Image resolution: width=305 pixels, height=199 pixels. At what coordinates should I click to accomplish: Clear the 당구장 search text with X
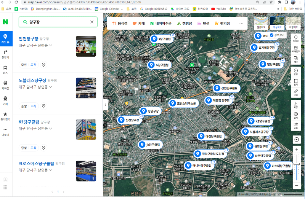coord(92,22)
